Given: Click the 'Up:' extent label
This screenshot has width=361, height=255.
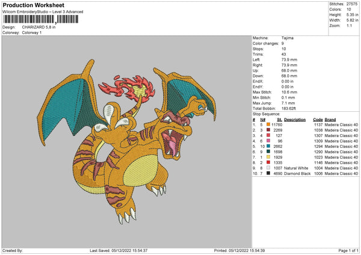Looking at the screenshot, I should click(256, 70).
